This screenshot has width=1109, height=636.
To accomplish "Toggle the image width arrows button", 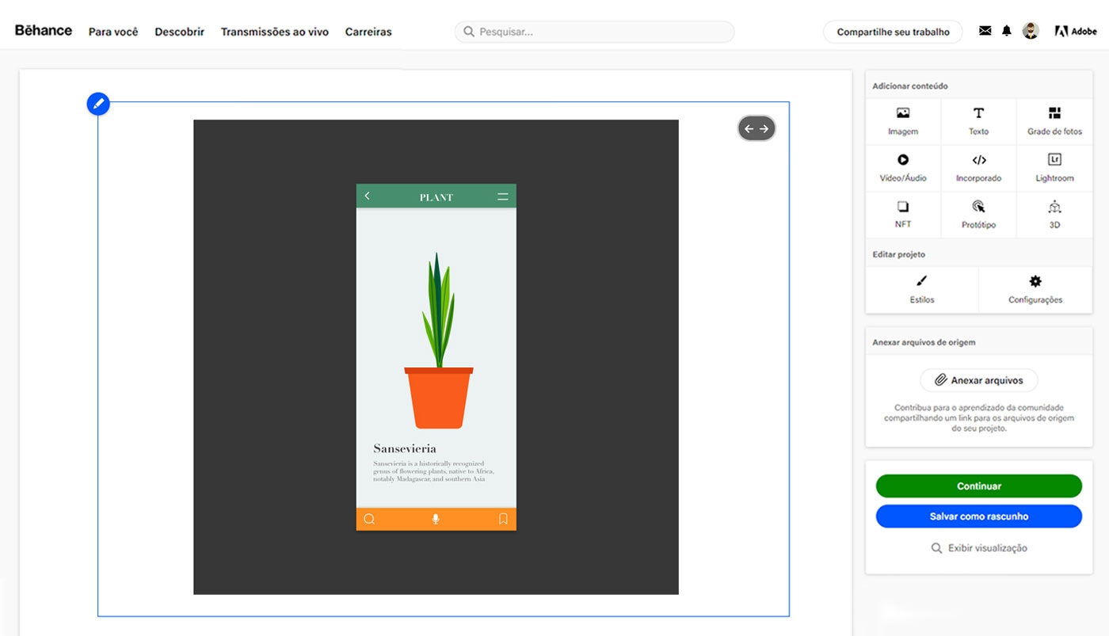I will tap(756, 128).
